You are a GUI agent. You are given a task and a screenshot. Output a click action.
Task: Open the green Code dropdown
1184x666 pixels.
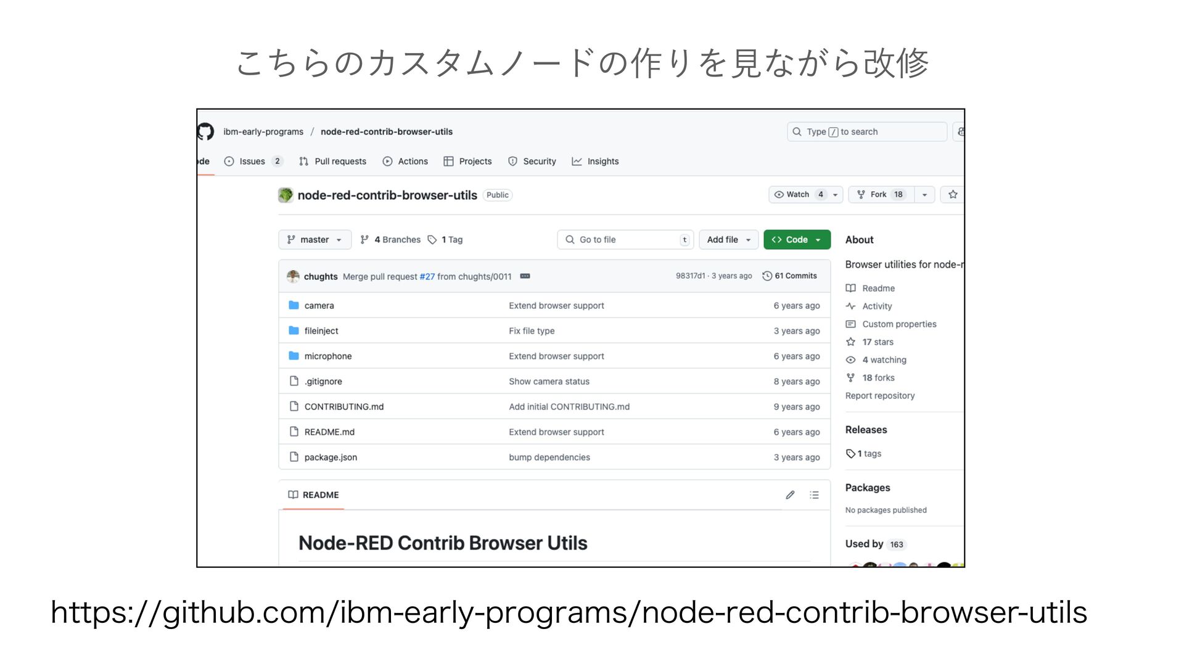coord(797,239)
